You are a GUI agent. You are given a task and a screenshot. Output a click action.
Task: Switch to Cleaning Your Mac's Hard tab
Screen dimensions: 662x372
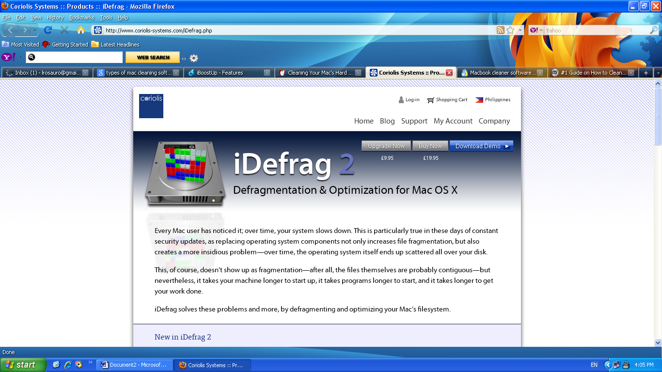319,73
